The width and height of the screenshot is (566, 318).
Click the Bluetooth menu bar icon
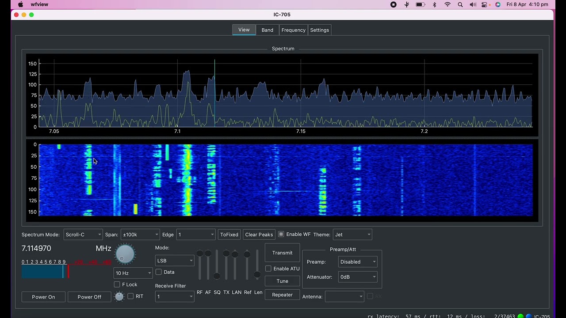434,4
